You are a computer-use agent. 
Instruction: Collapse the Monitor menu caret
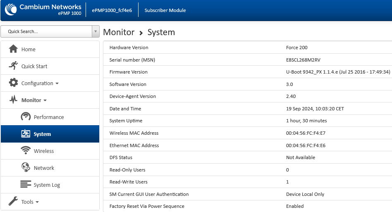pos(45,100)
